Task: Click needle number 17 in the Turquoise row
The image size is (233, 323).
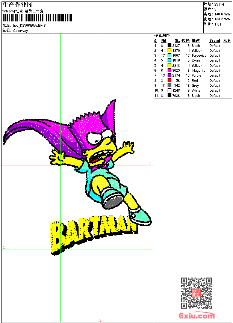Action: [x=163, y=56]
